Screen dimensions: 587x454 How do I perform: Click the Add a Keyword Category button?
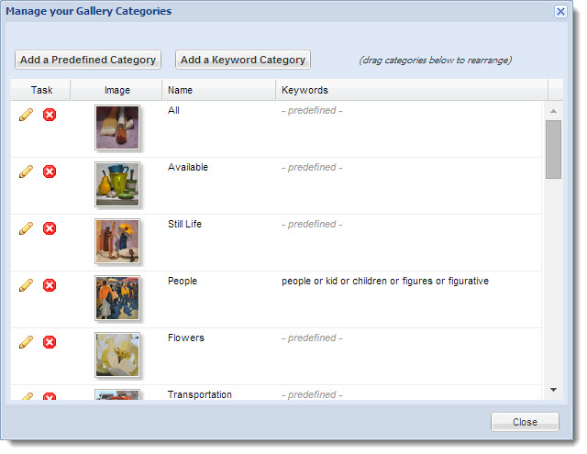(243, 60)
